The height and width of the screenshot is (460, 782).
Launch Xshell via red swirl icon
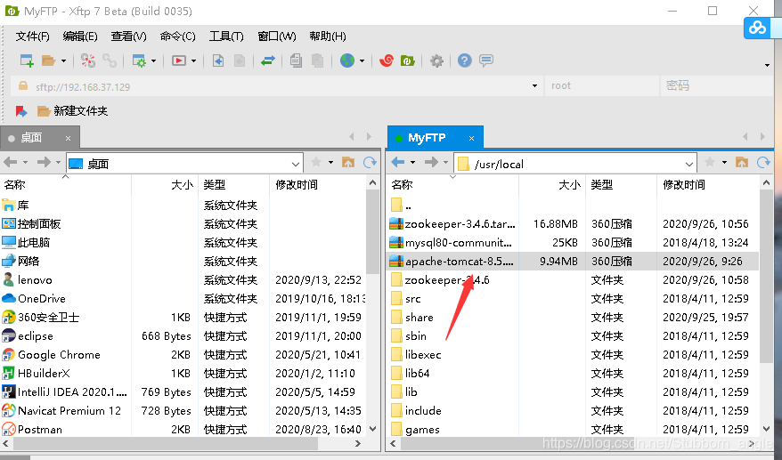[387, 61]
